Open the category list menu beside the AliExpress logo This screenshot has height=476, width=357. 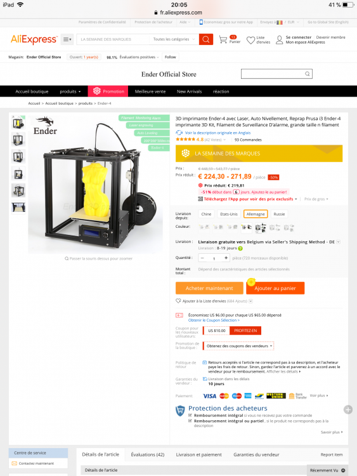(x=67, y=39)
